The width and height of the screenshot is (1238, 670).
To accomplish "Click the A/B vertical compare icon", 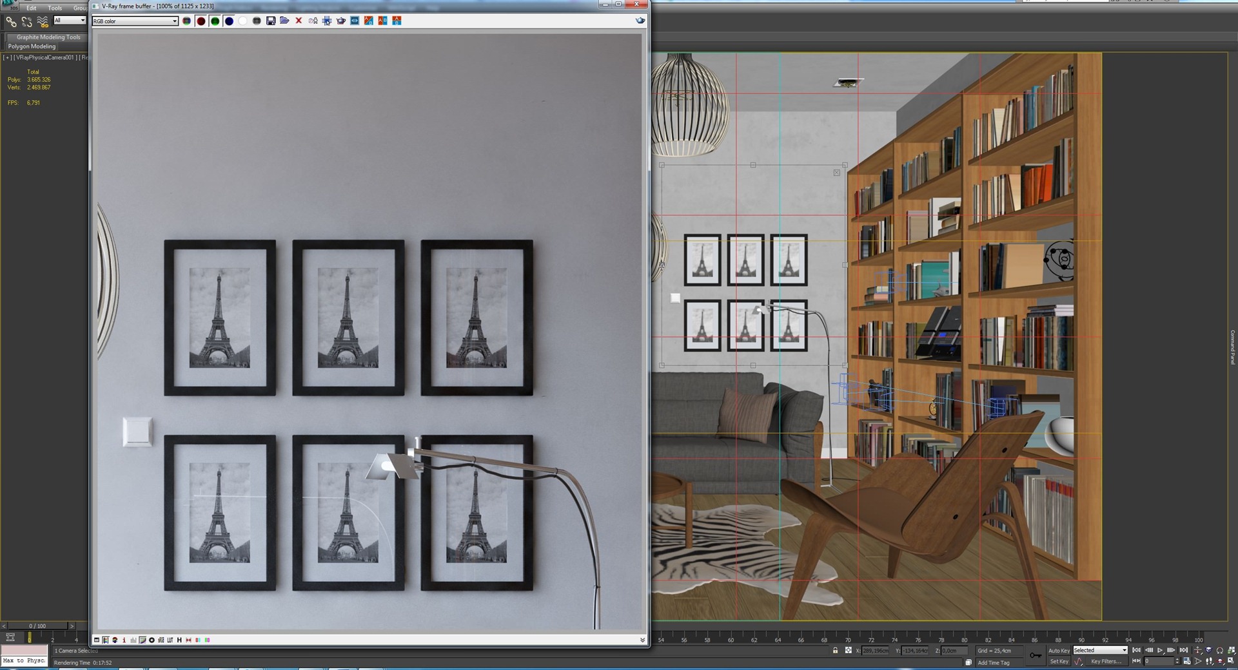I will click(x=397, y=21).
